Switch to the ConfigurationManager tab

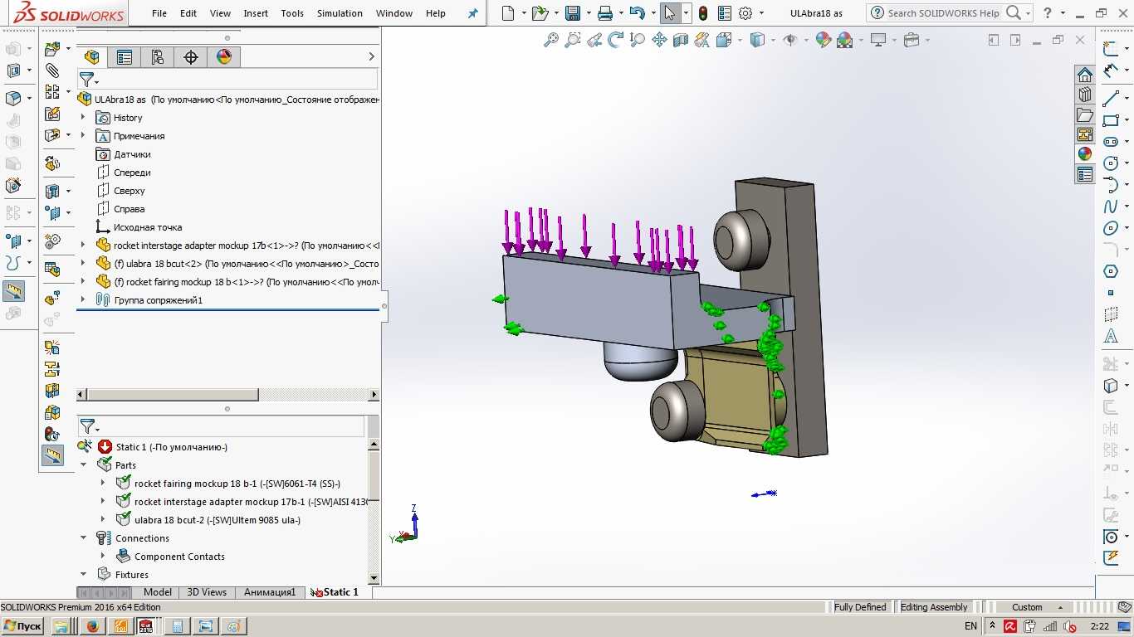158,56
